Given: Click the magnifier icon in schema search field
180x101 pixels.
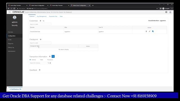Looking at the screenshot, I should 48,63.
